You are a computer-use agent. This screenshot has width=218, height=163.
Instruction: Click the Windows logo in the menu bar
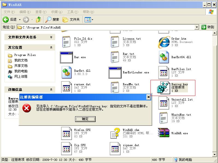[x=211, y=12]
